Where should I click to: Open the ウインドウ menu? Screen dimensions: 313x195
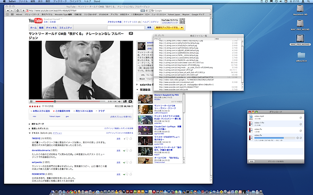[x=75, y=1]
